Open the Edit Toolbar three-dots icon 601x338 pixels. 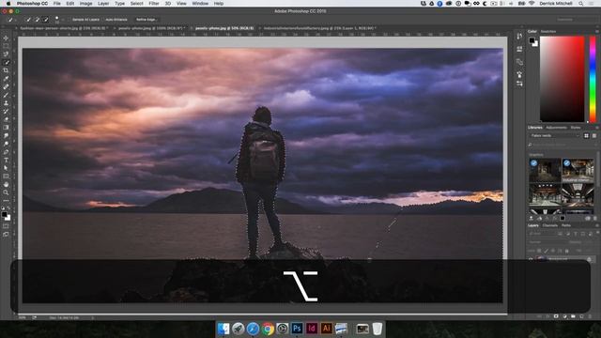point(6,200)
